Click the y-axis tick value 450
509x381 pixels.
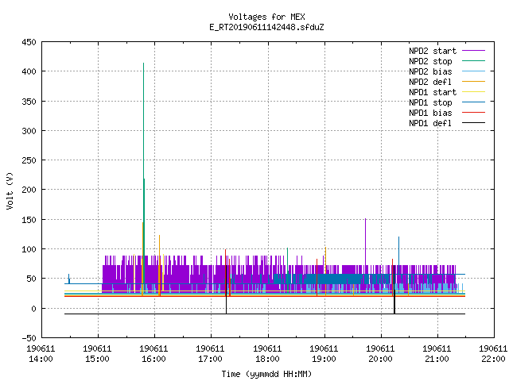tap(29, 42)
